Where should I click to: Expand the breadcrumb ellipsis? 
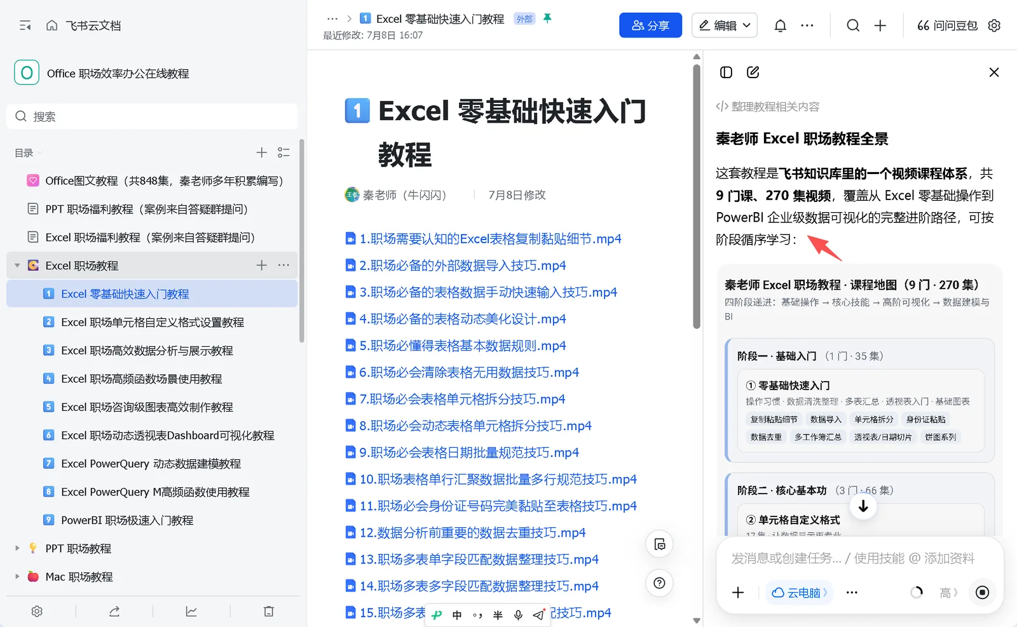[332, 19]
